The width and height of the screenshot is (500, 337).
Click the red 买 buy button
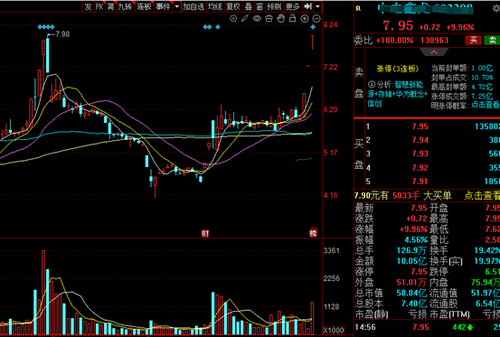[473, 40]
